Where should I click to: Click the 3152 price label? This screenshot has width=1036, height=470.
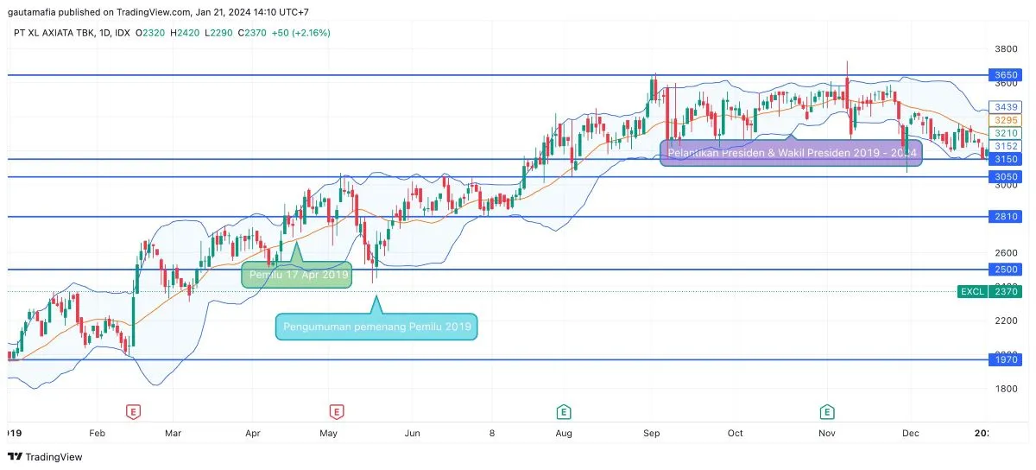(x=1006, y=147)
